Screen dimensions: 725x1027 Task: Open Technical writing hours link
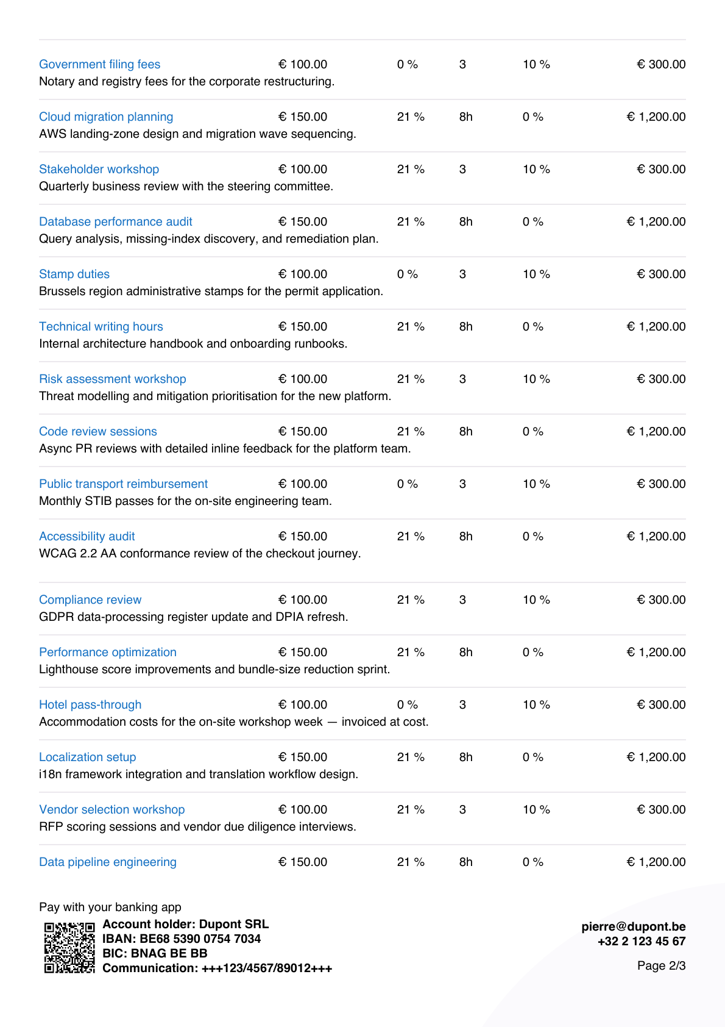pos(101,326)
